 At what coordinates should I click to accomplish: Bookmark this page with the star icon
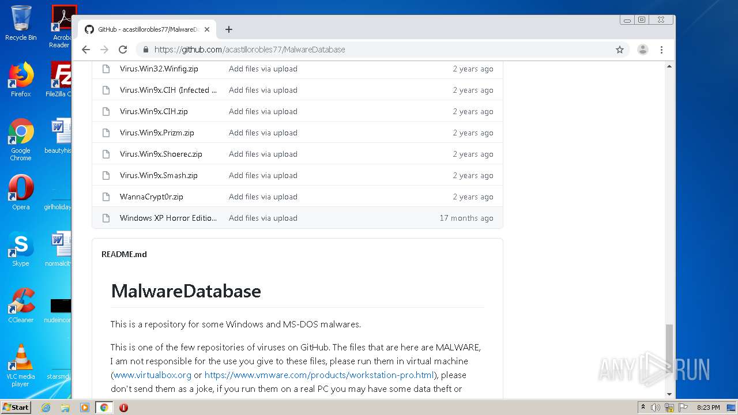pos(620,50)
